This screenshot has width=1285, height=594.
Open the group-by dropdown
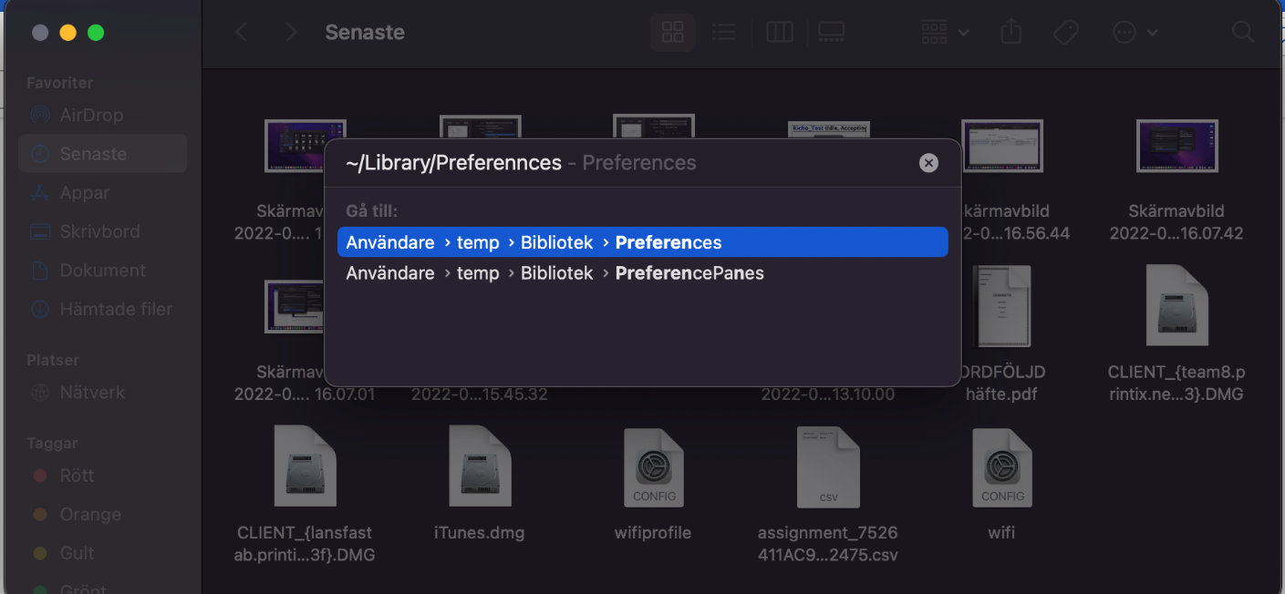(944, 33)
